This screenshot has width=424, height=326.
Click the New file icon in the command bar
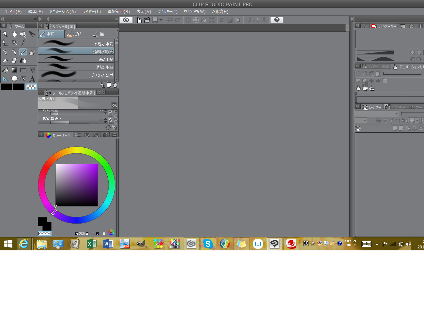pos(139,20)
